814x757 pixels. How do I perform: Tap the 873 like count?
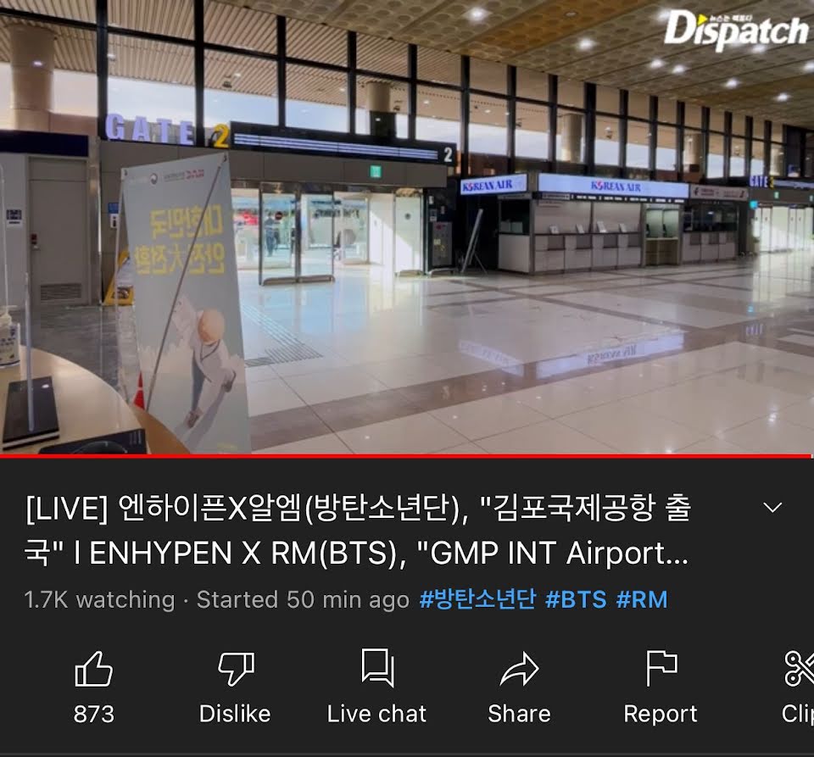94,714
